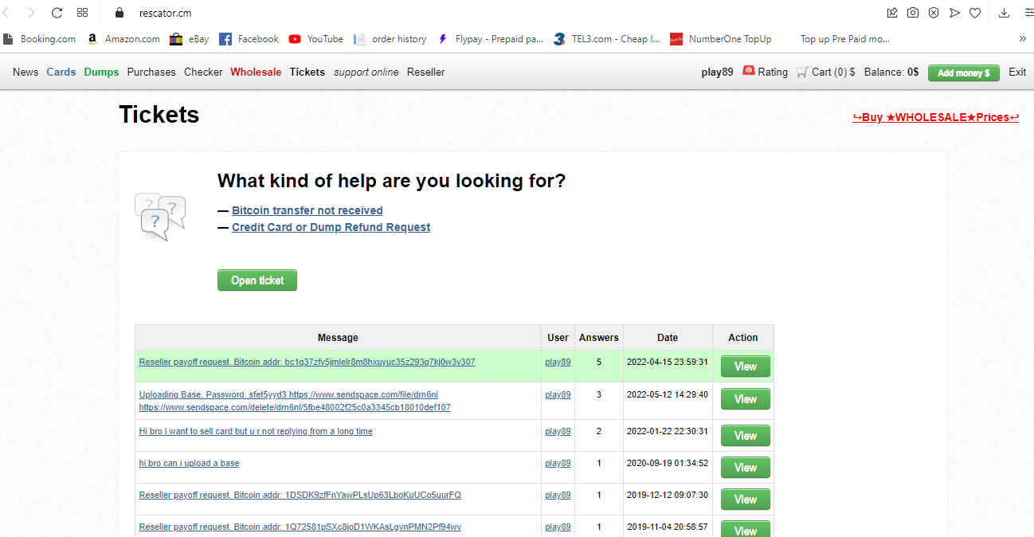
Task: Click the green Add money $ button
Action: 964,73
